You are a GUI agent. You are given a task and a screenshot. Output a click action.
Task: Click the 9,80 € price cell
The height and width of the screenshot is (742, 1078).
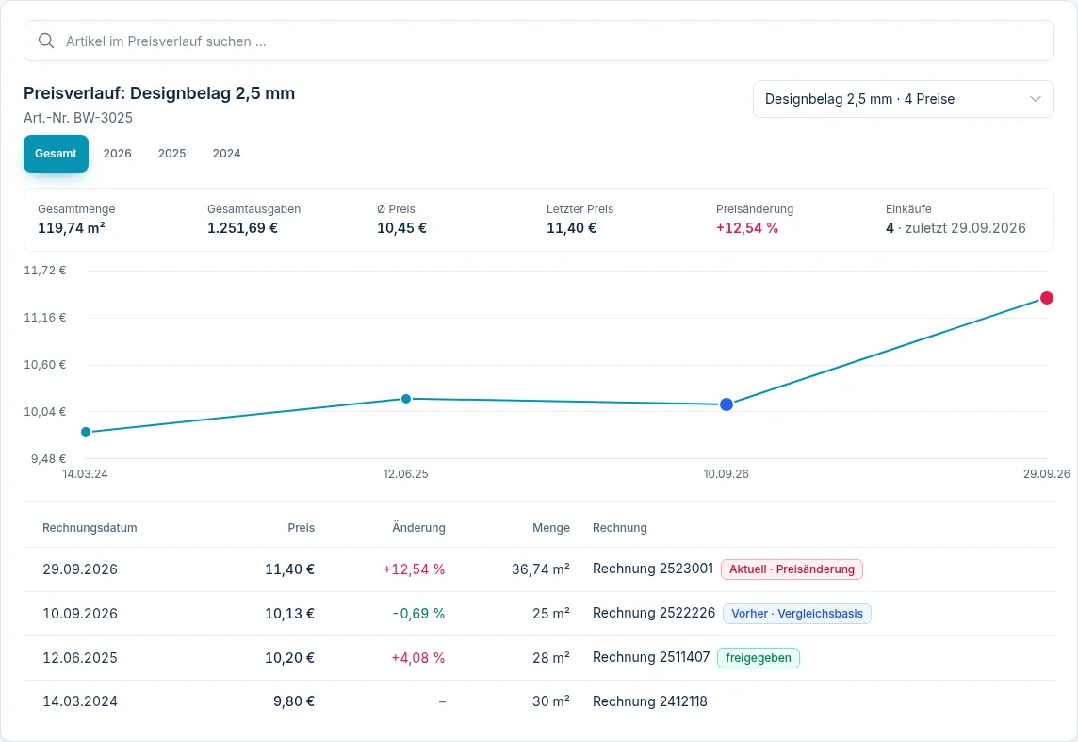click(294, 701)
